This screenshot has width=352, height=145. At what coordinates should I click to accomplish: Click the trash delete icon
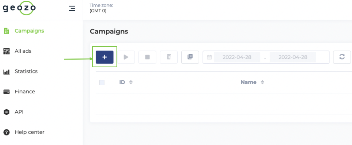(169, 57)
